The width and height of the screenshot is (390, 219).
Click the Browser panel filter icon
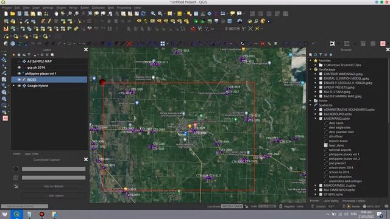coord(321,55)
